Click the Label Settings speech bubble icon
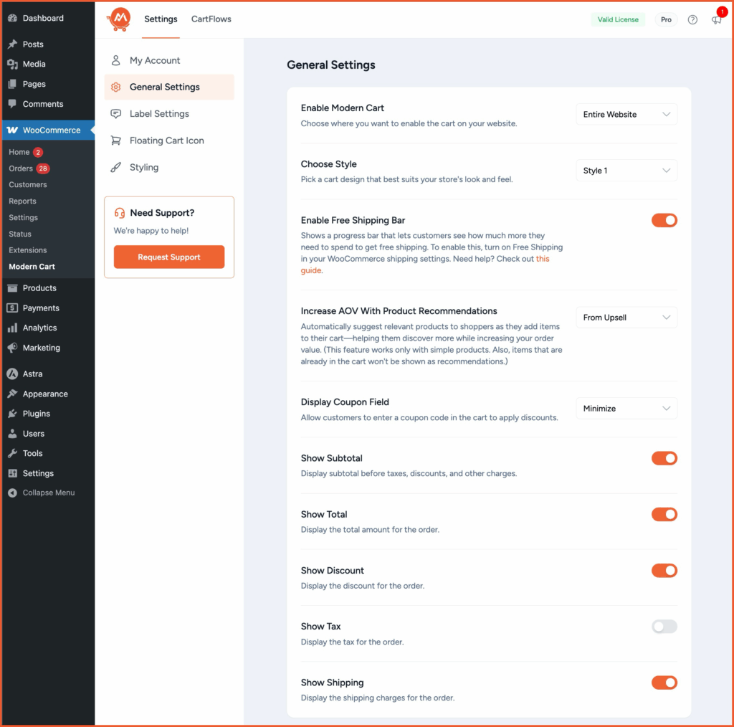Image resolution: width=734 pixels, height=727 pixels. [115, 114]
